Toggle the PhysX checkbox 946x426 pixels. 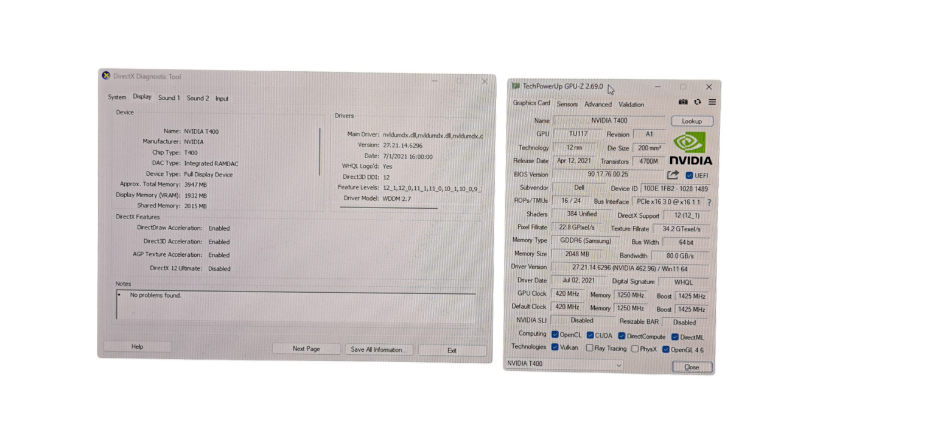pyautogui.click(x=635, y=349)
